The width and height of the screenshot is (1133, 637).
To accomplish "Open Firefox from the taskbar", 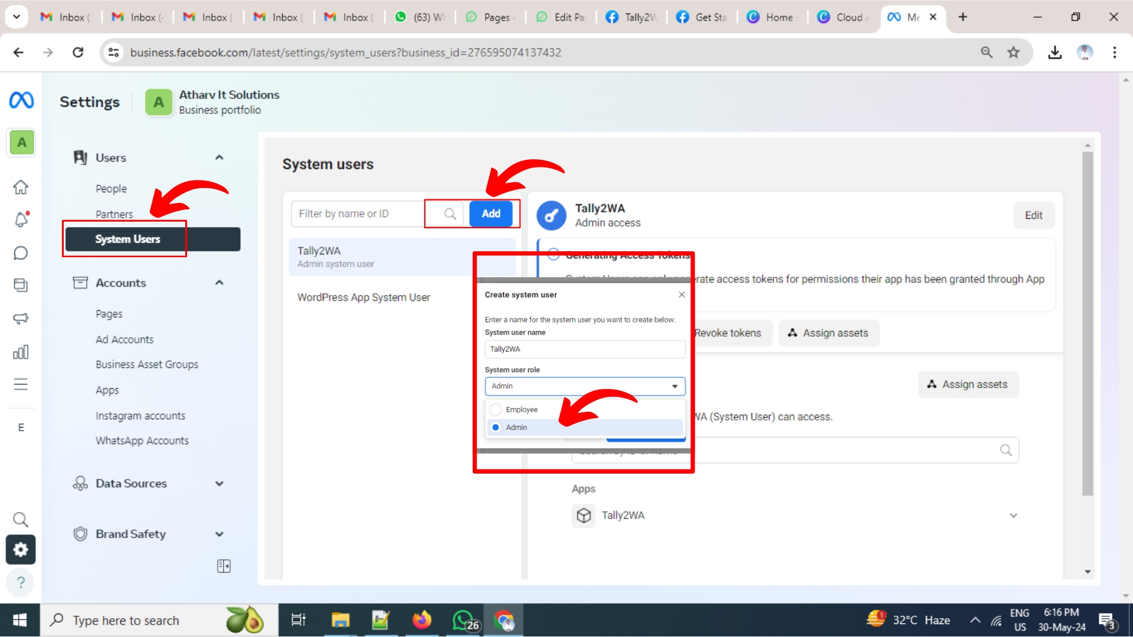I will point(422,620).
